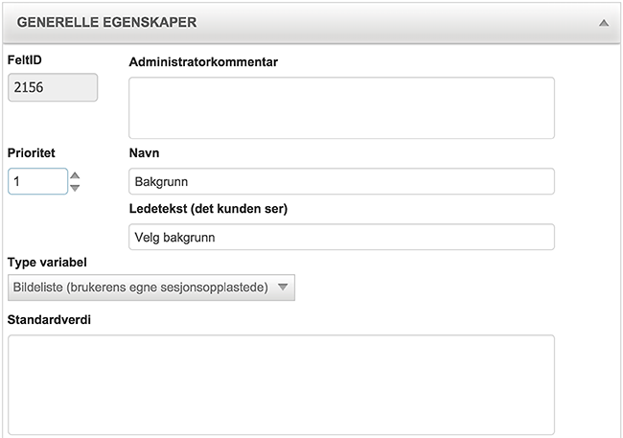Click the Standardverdi text area
623x438 pixels.
(281, 384)
